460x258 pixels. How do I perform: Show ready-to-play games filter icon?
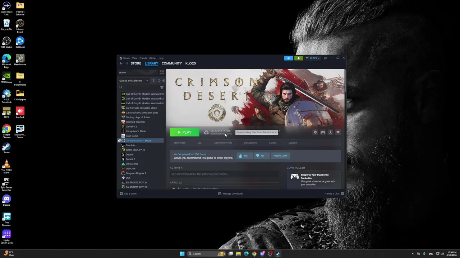[x=164, y=81]
